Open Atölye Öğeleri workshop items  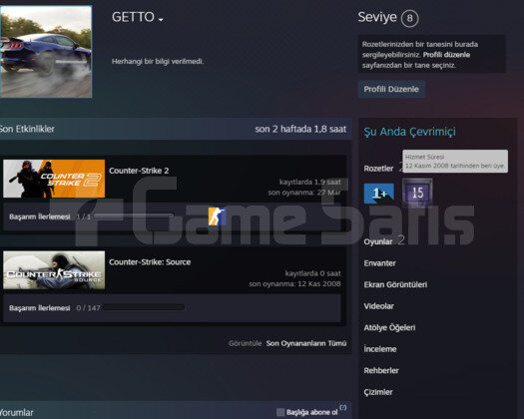pyautogui.click(x=389, y=328)
